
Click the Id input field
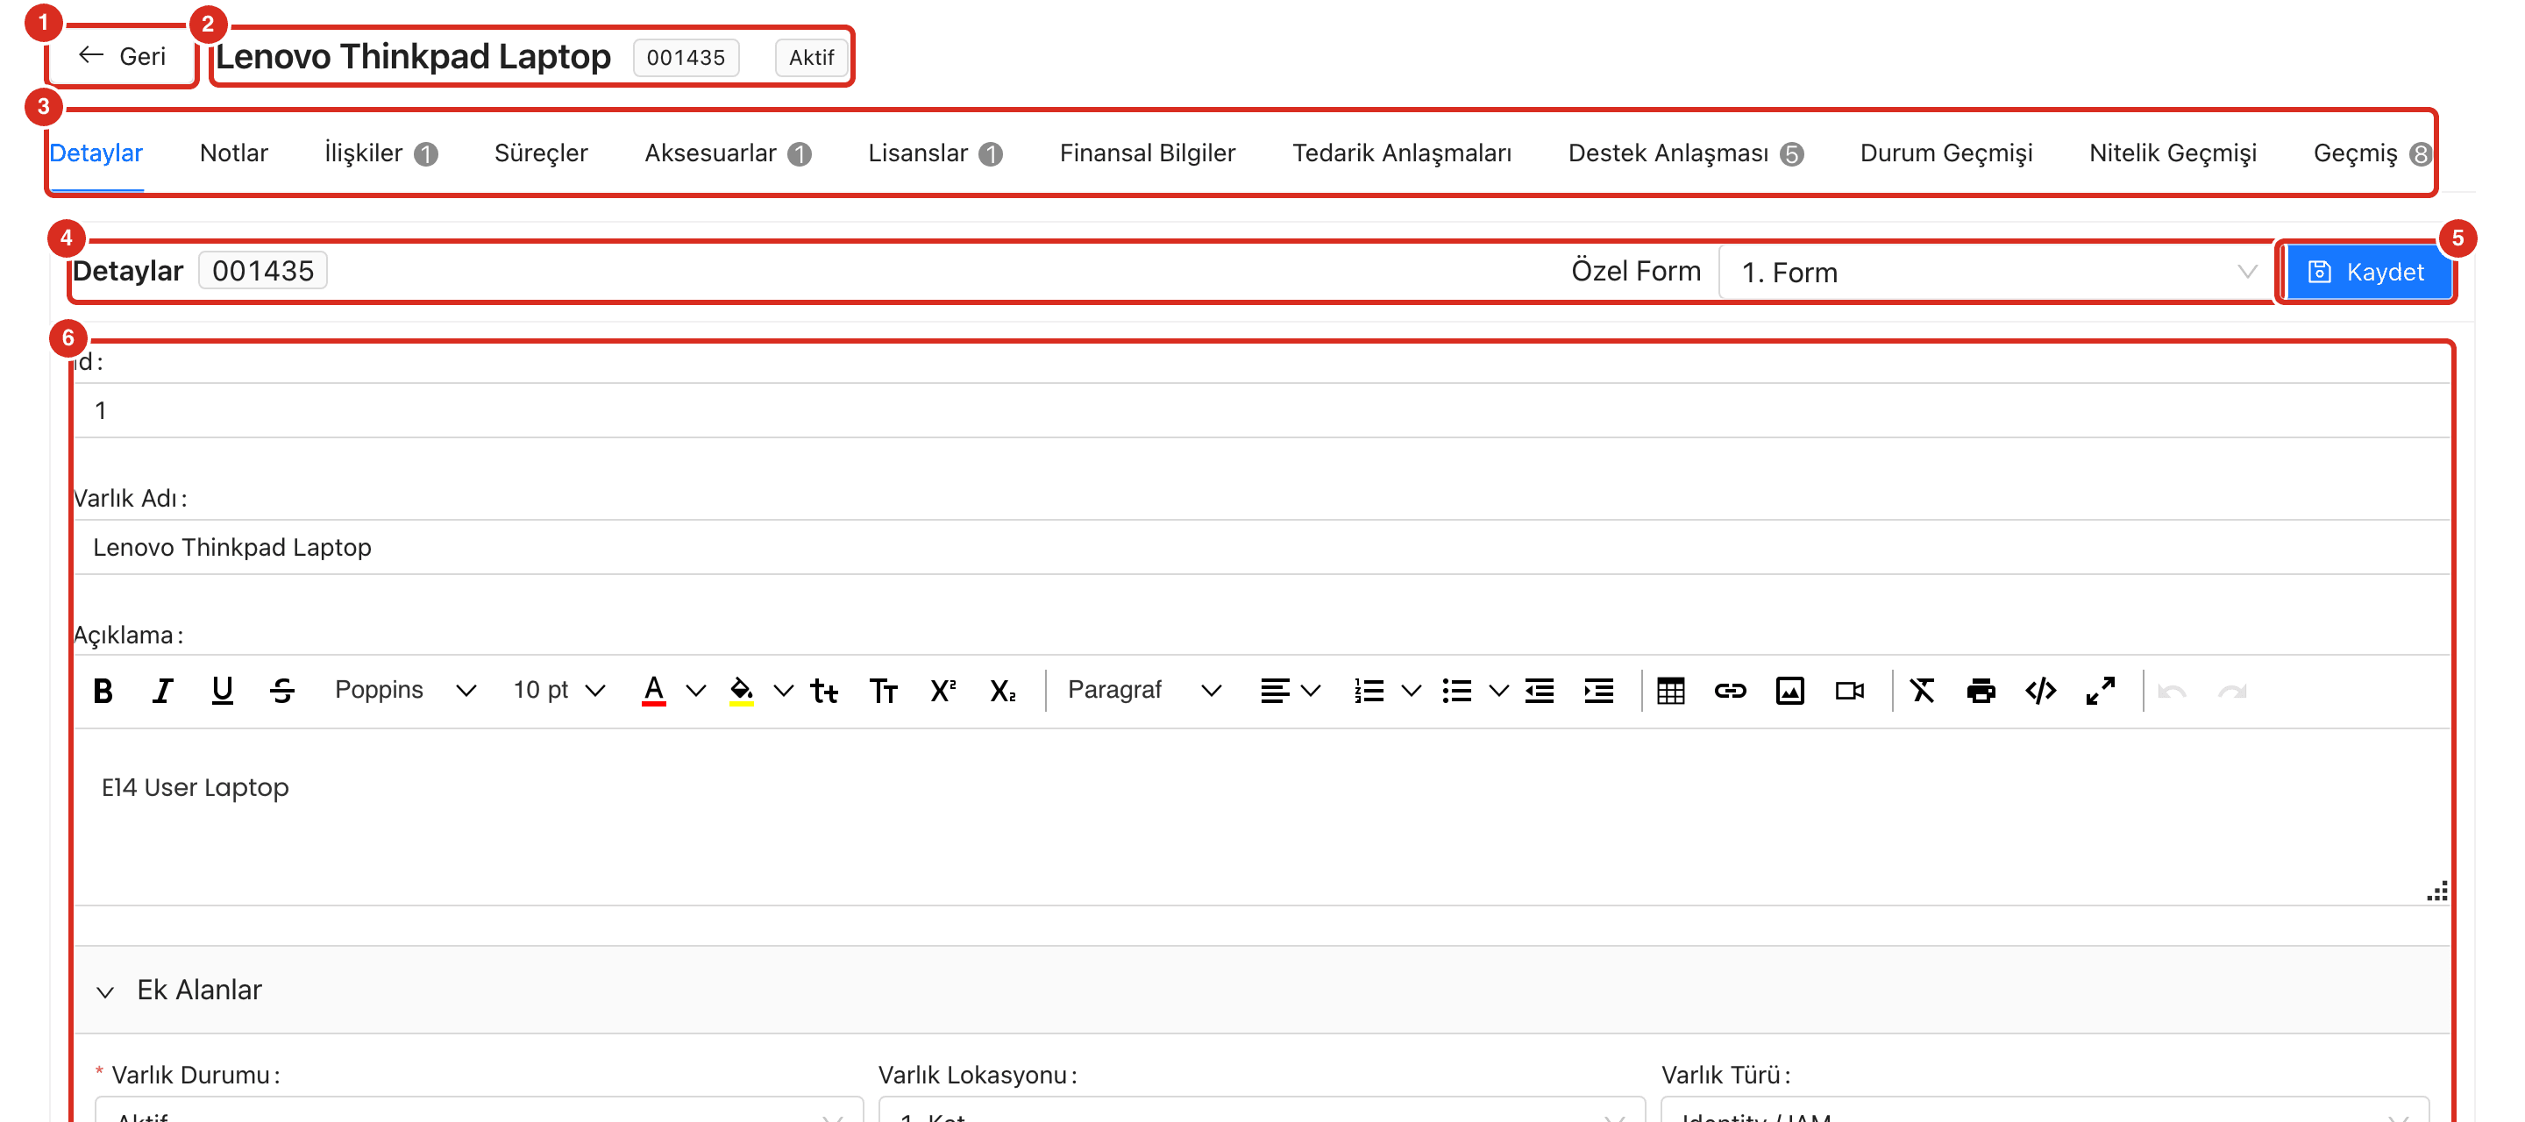(1262, 409)
